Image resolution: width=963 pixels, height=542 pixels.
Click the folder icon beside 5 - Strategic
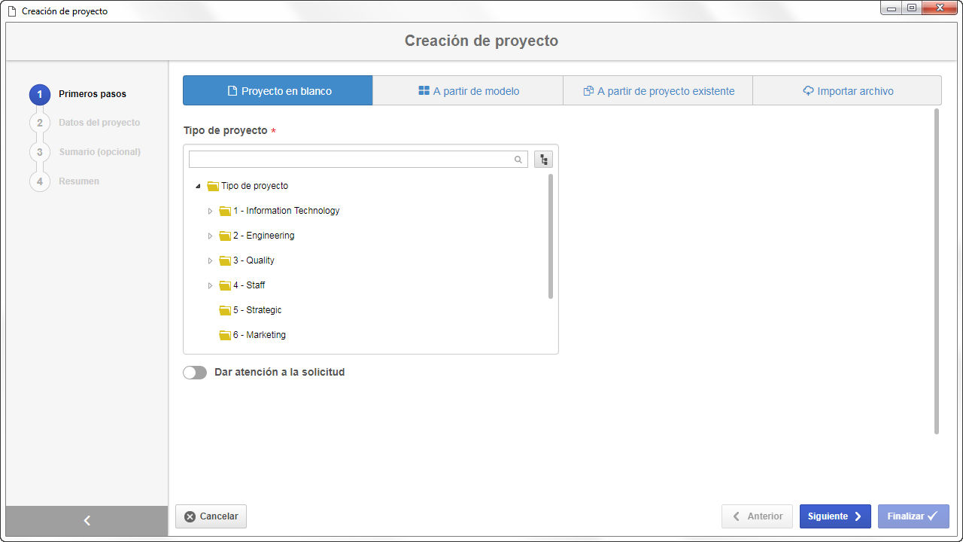tap(225, 310)
